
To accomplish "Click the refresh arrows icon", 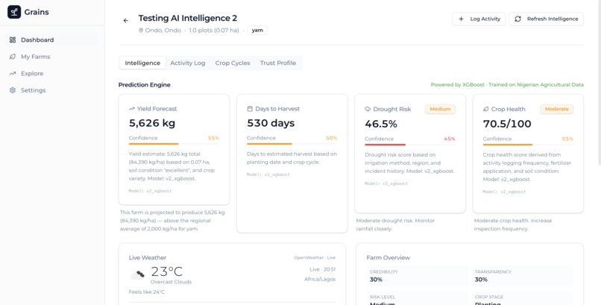I will pyautogui.click(x=517, y=19).
